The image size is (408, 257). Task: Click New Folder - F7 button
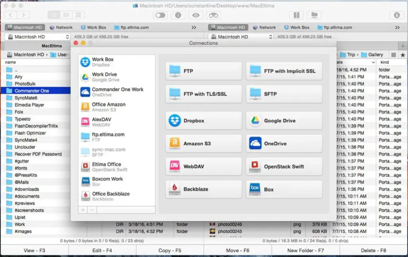(x=306, y=251)
